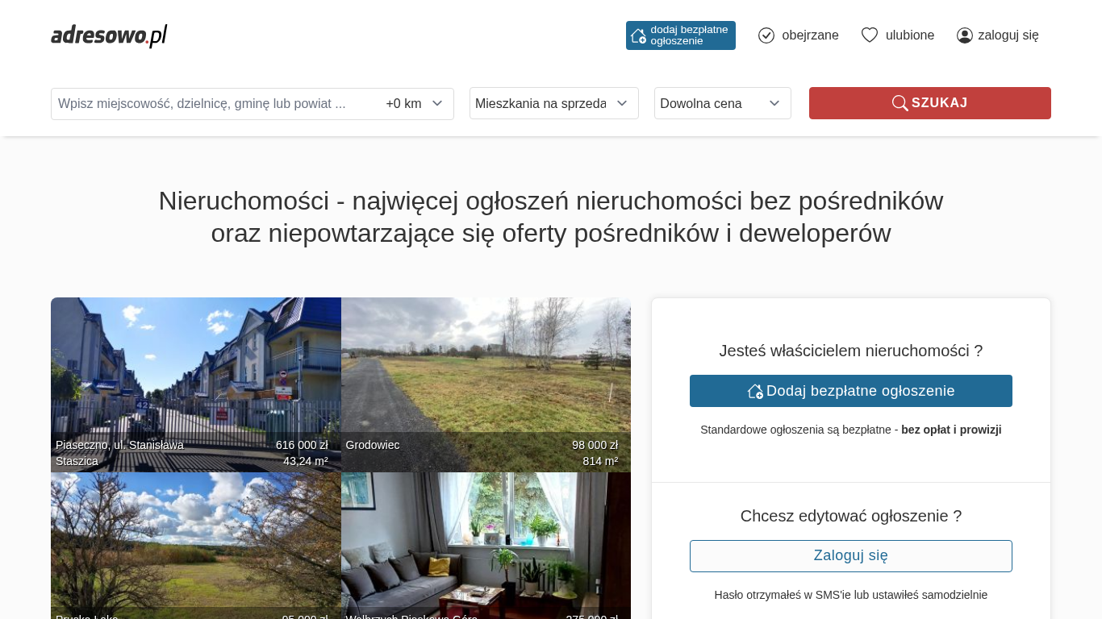Open the Mieszkania na sprzedaż dropdown
This screenshot has height=619, width=1102.
[554, 103]
